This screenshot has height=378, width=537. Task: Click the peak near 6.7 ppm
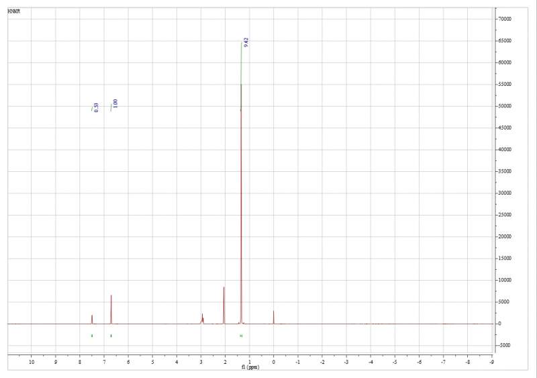point(111,310)
